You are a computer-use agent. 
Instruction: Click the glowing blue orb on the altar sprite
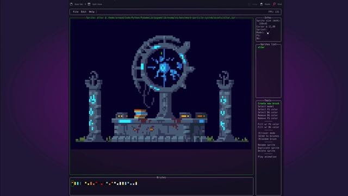[x=164, y=68]
